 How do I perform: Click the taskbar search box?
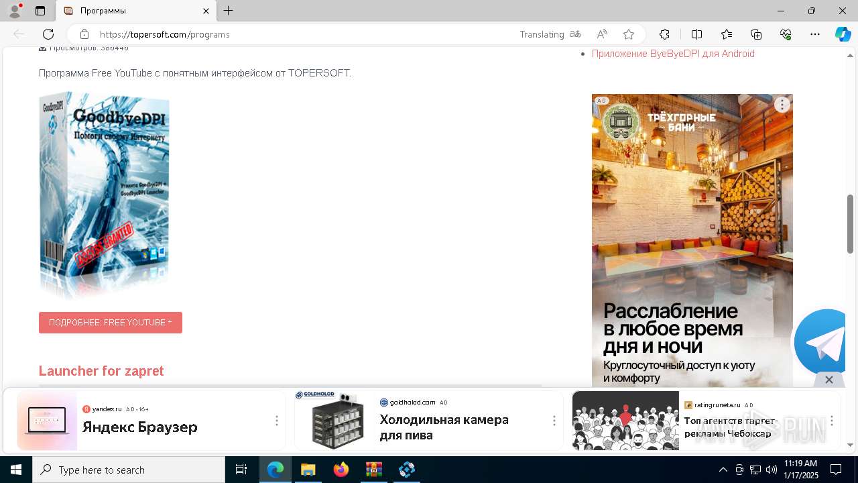[129, 470]
